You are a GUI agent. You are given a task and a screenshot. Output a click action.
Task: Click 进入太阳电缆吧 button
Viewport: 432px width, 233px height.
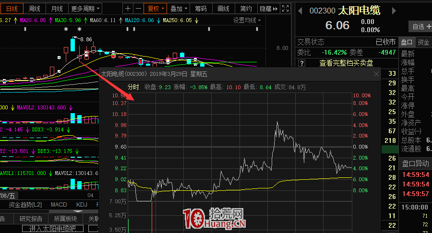point(53,229)
